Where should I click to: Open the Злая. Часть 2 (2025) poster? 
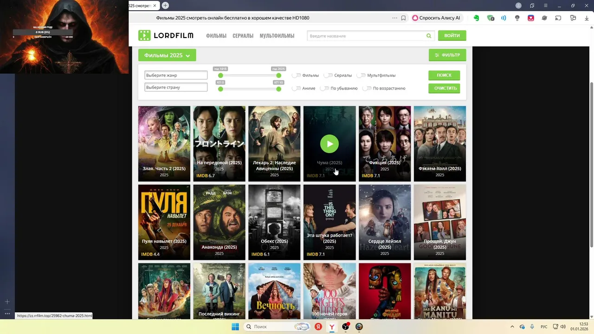(164, 144)
